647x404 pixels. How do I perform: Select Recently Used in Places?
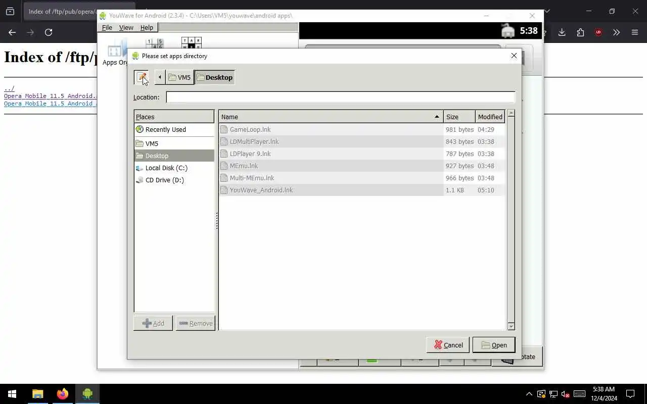click(174, 129)
